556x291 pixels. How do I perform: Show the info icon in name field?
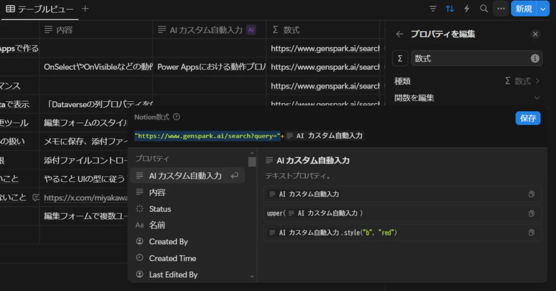point(535,59)
